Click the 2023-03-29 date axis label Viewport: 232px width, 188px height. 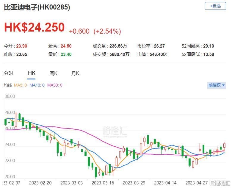pos(134,183)
